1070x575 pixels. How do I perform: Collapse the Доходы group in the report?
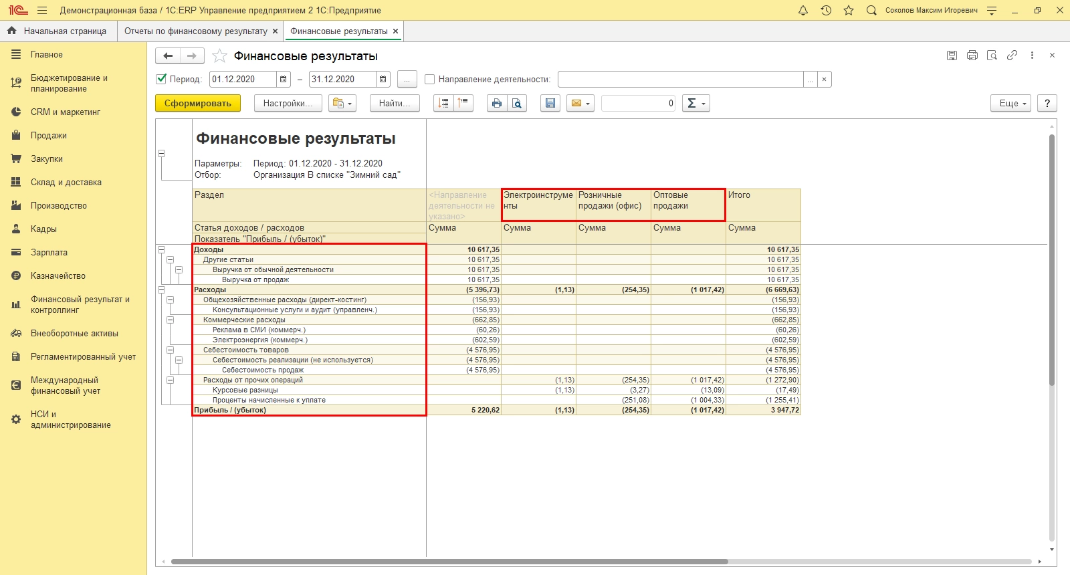(161, 249)
